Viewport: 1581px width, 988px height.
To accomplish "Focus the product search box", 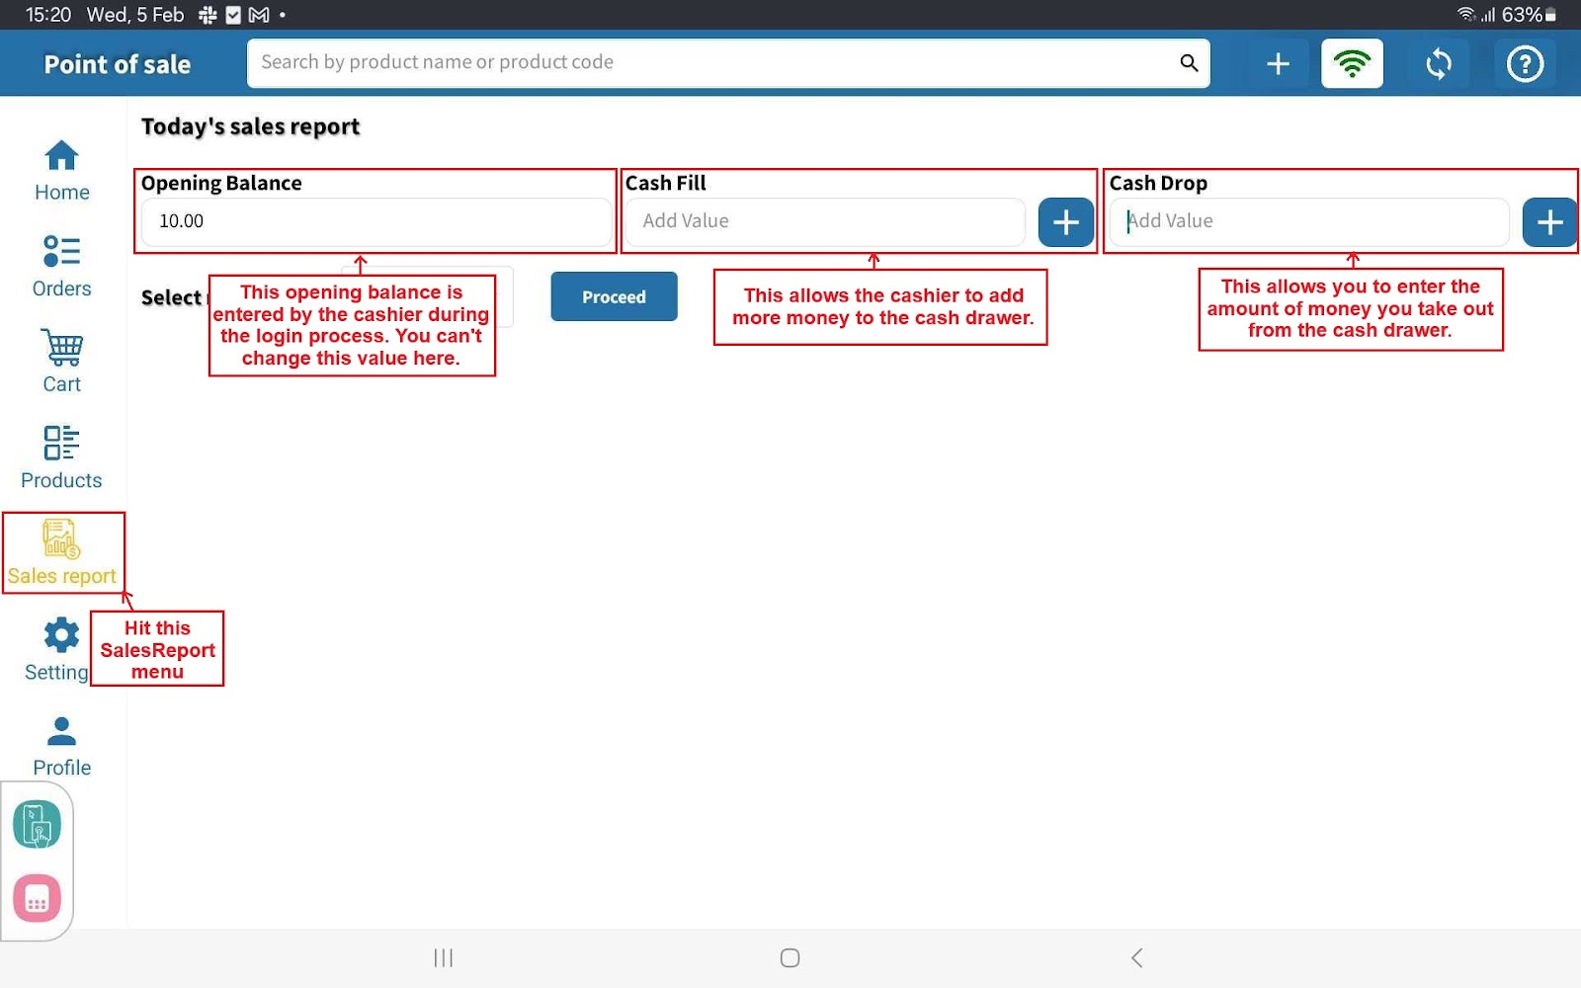I will click(x=711, y=63).
